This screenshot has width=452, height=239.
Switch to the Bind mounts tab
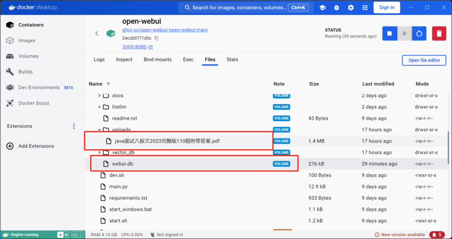tap(158, 60)
